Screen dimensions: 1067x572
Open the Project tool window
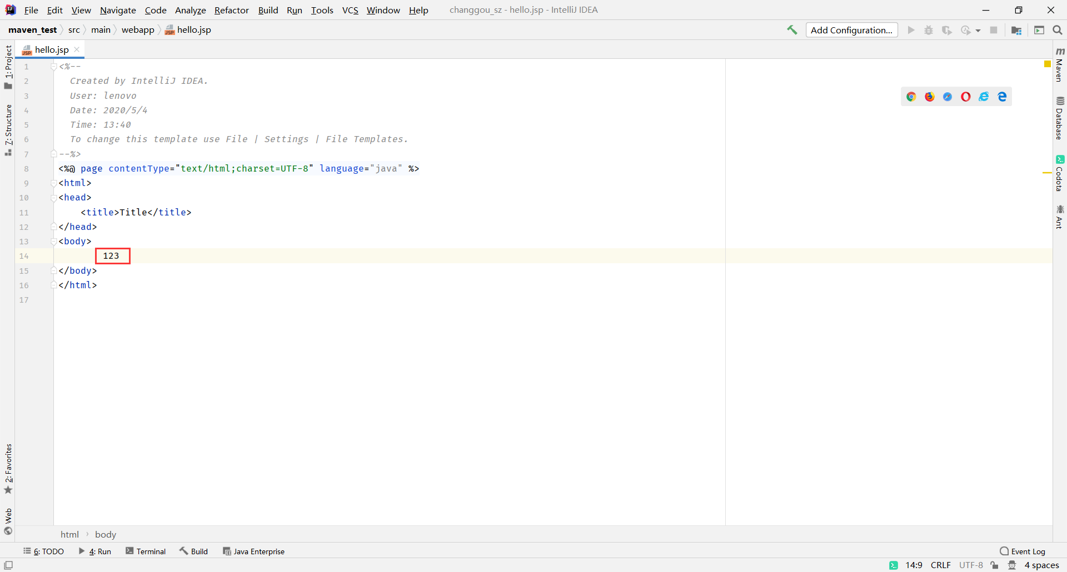coord(8,67)
